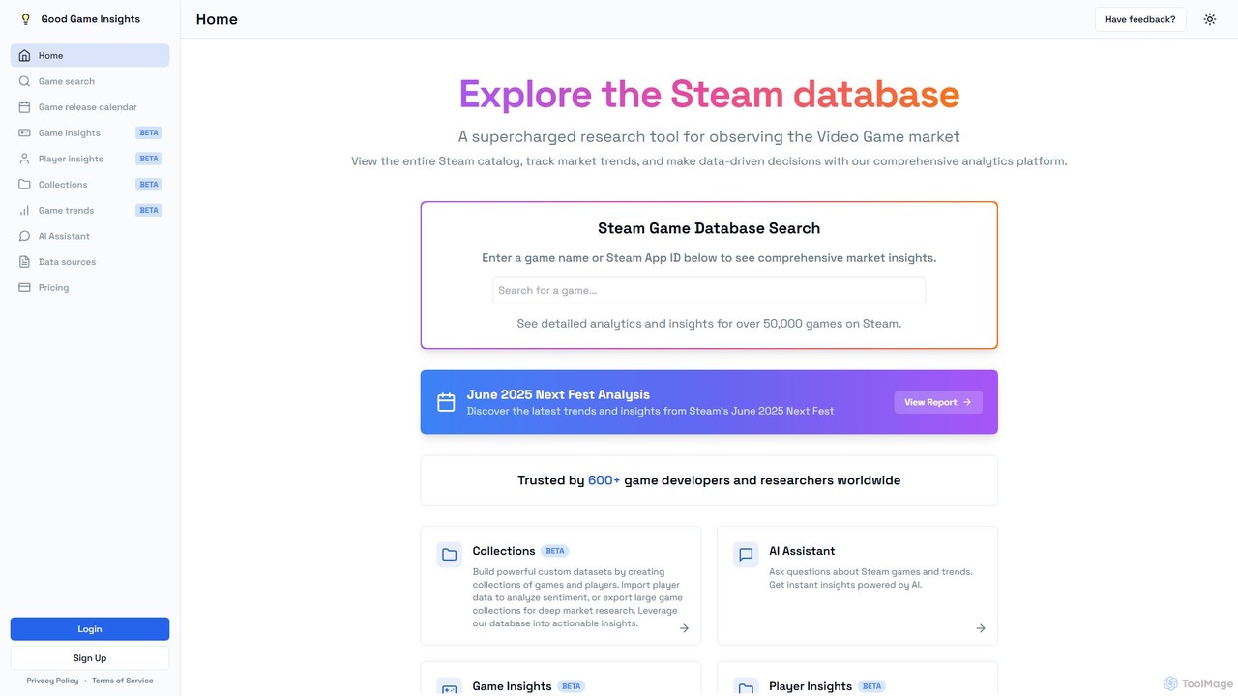Click the Have feedback? button
The image size is (1238, 696).
pos(1140,19)
